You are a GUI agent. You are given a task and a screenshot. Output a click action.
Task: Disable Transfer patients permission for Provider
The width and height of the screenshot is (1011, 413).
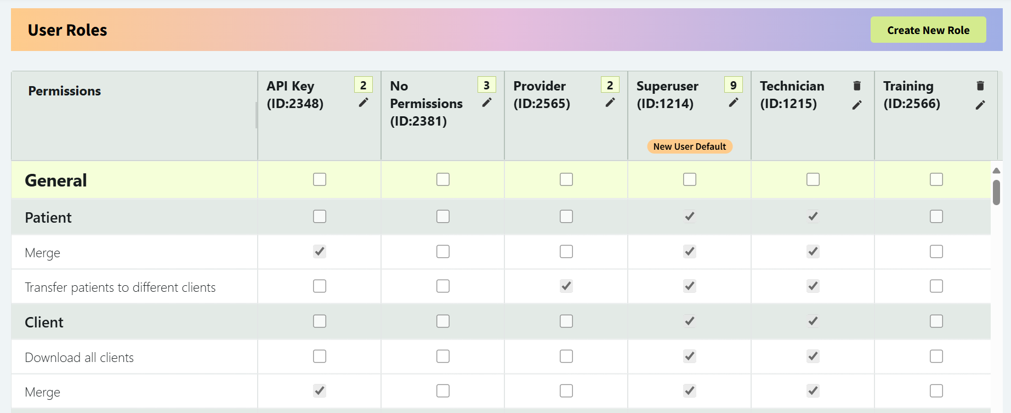566,286
